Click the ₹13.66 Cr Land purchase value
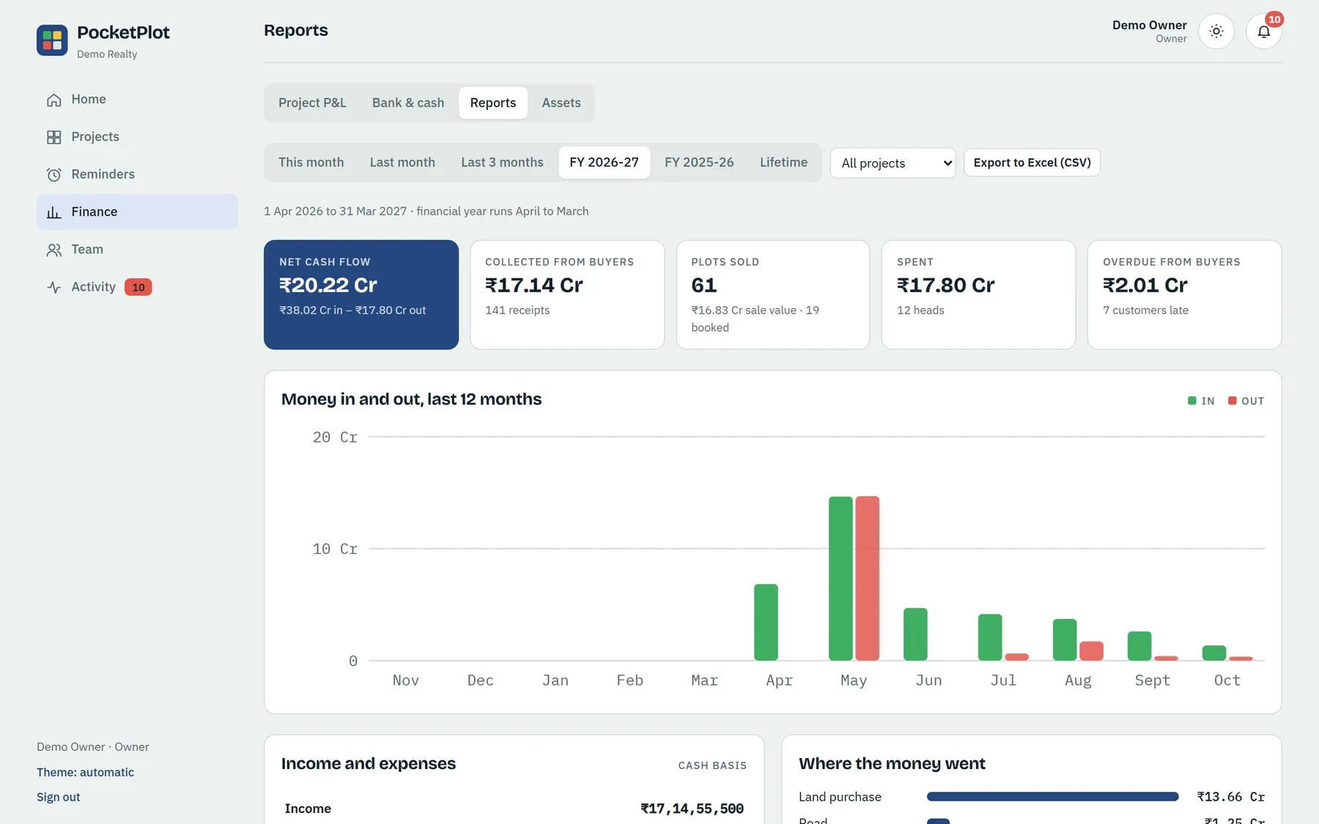This screenshot has width=1319, height=824. (x=1231, y=797)
